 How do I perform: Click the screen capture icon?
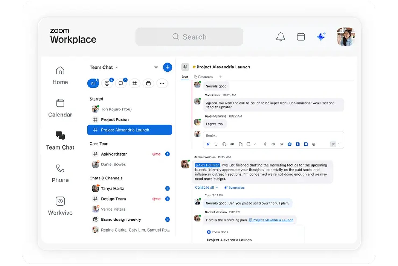[248, 144]
